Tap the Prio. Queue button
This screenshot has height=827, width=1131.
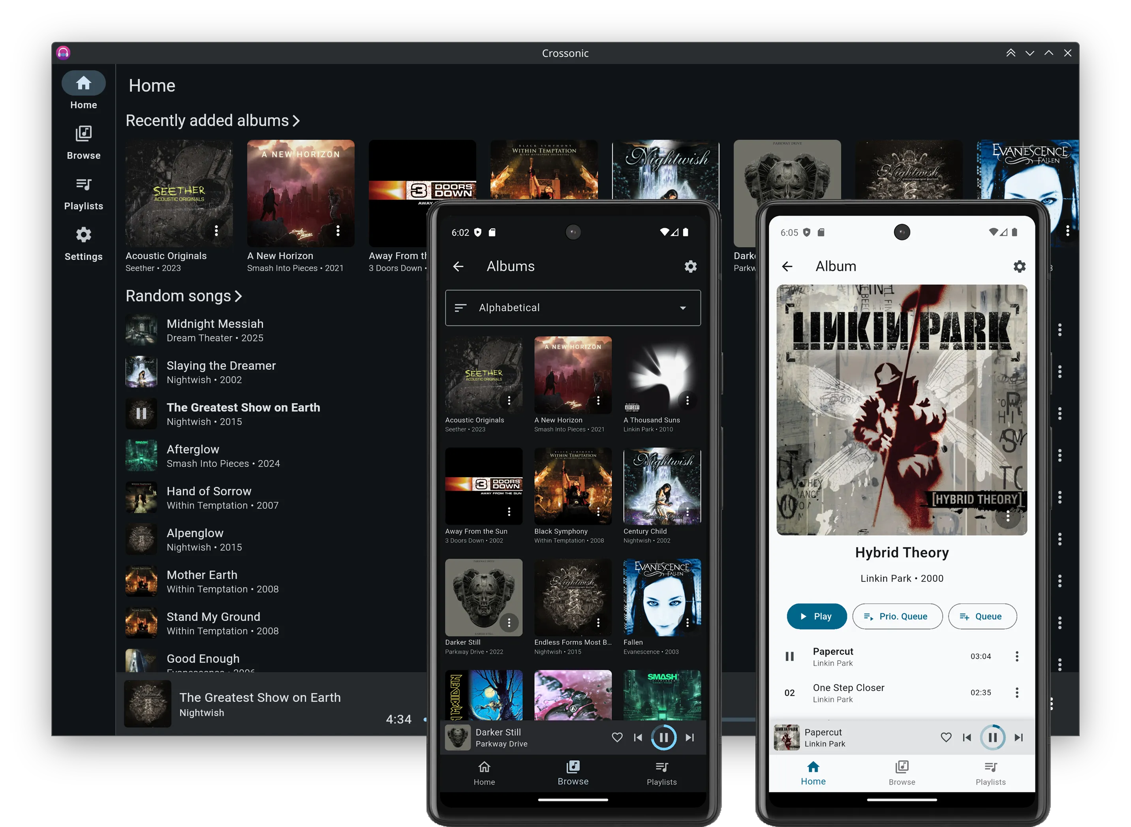pos(897,616)
